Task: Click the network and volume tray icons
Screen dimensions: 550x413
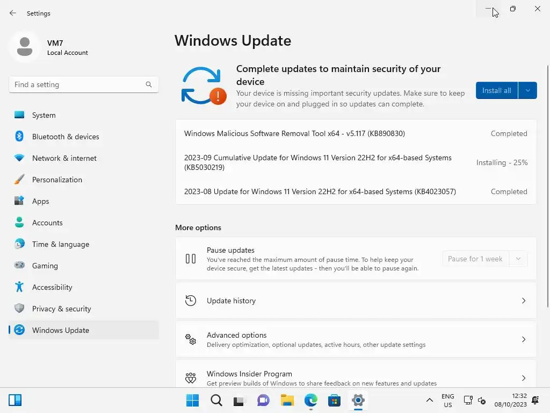Action: click(x=475, y=400)
